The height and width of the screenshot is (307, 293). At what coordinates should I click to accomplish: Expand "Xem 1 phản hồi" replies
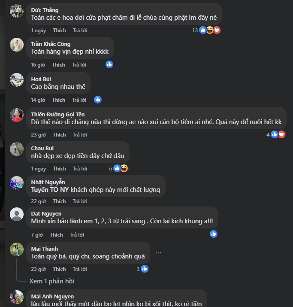tap(52, 281)
